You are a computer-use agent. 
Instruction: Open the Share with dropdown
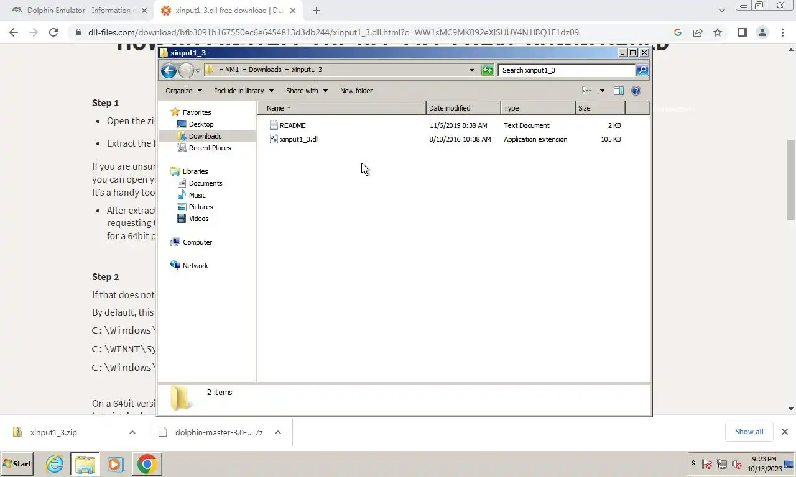307,91
